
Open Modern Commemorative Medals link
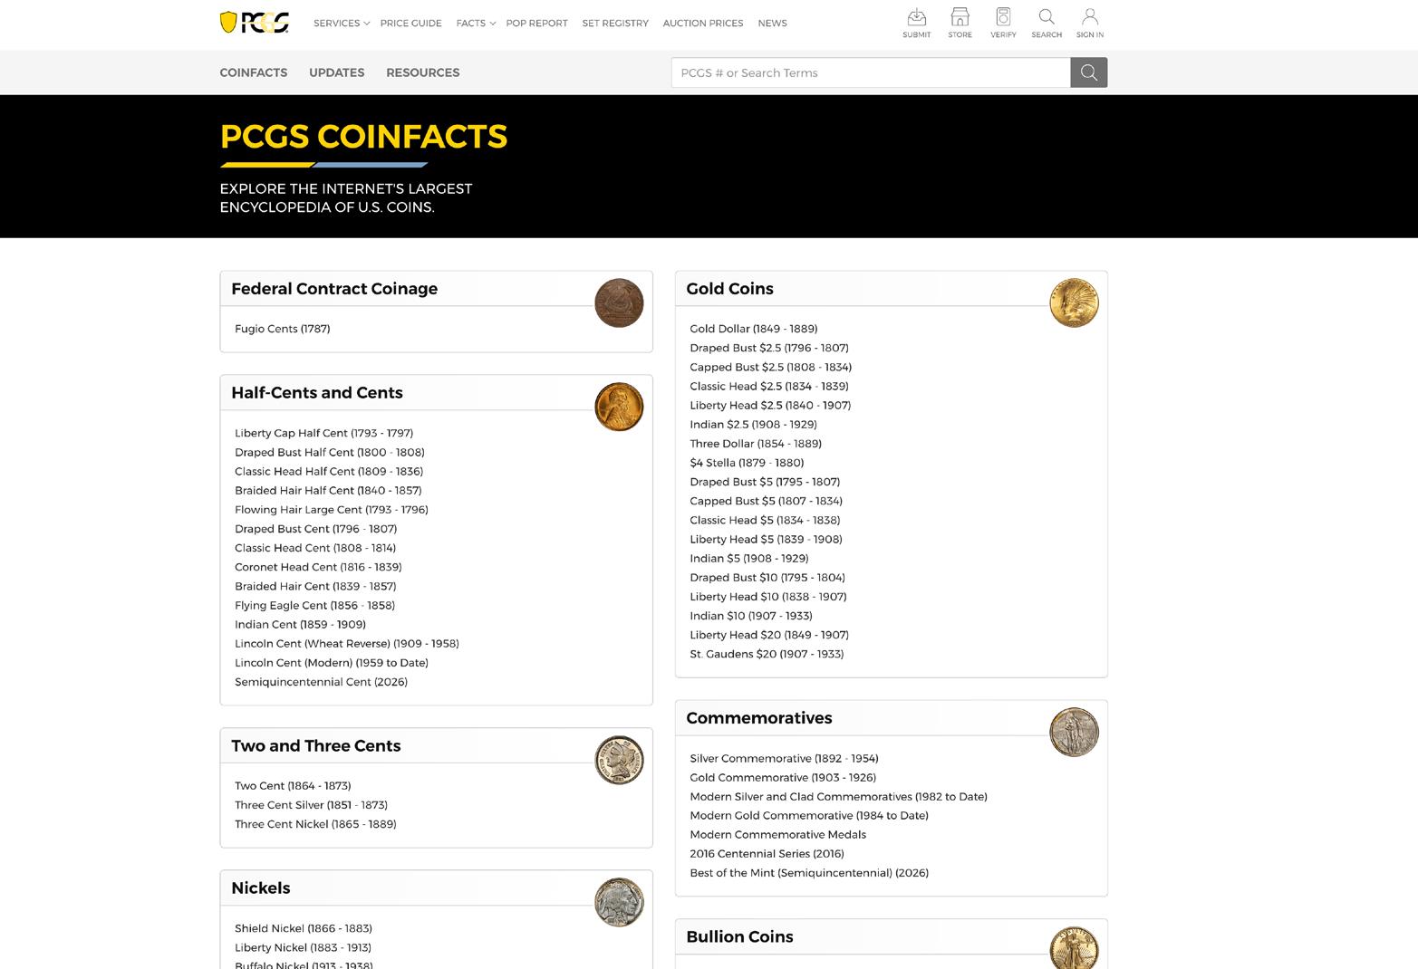[778, 835]
